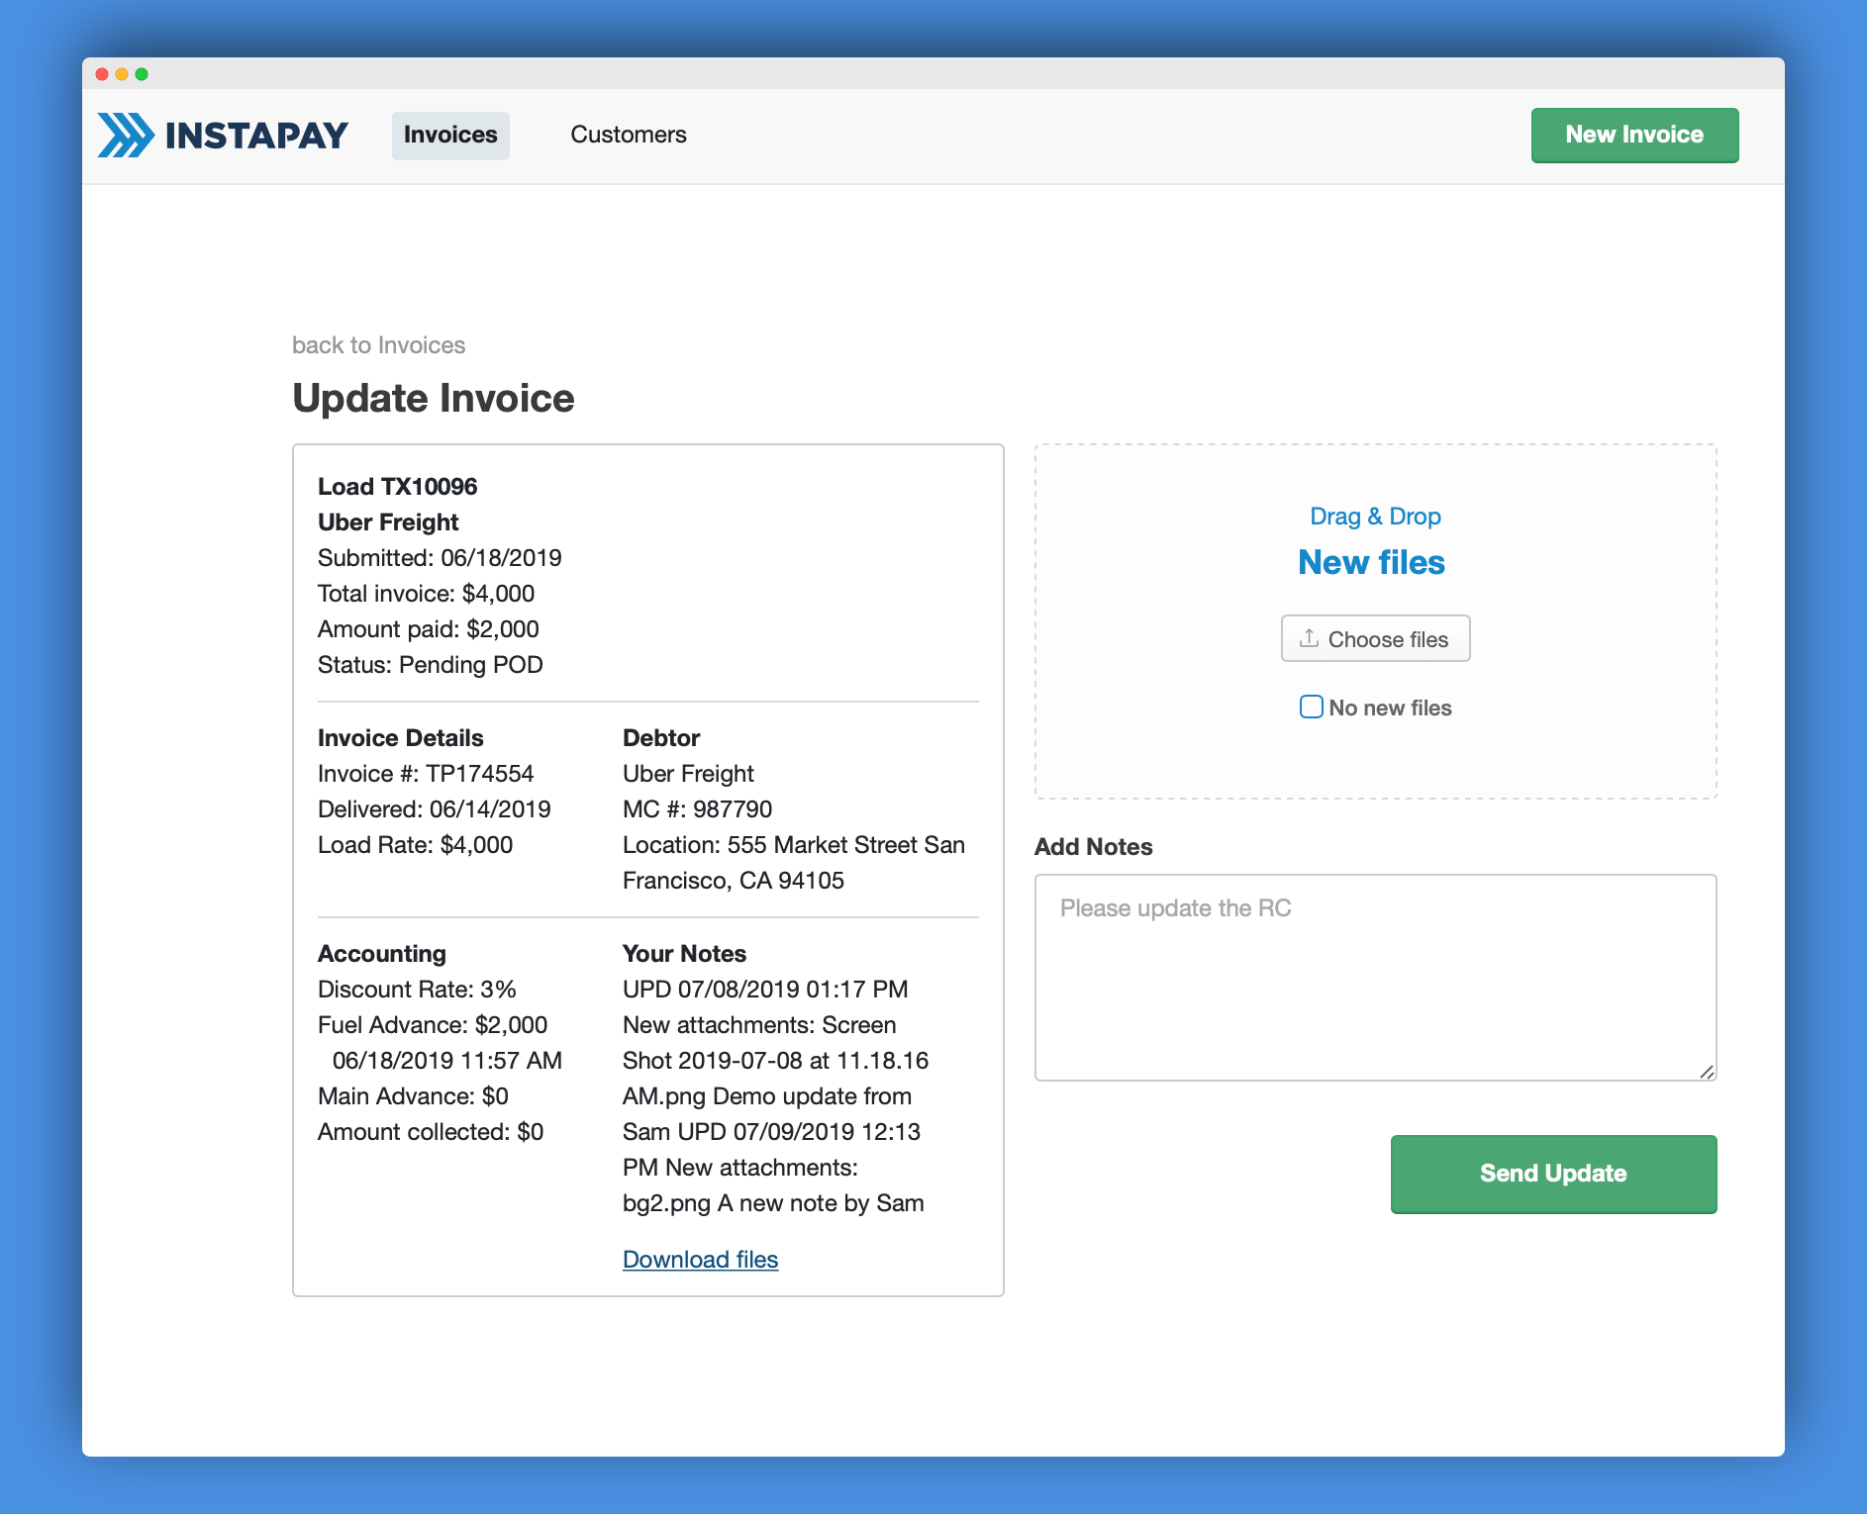
Task: Follow the back to Invoices link
Action: click(x=378, y=345)
